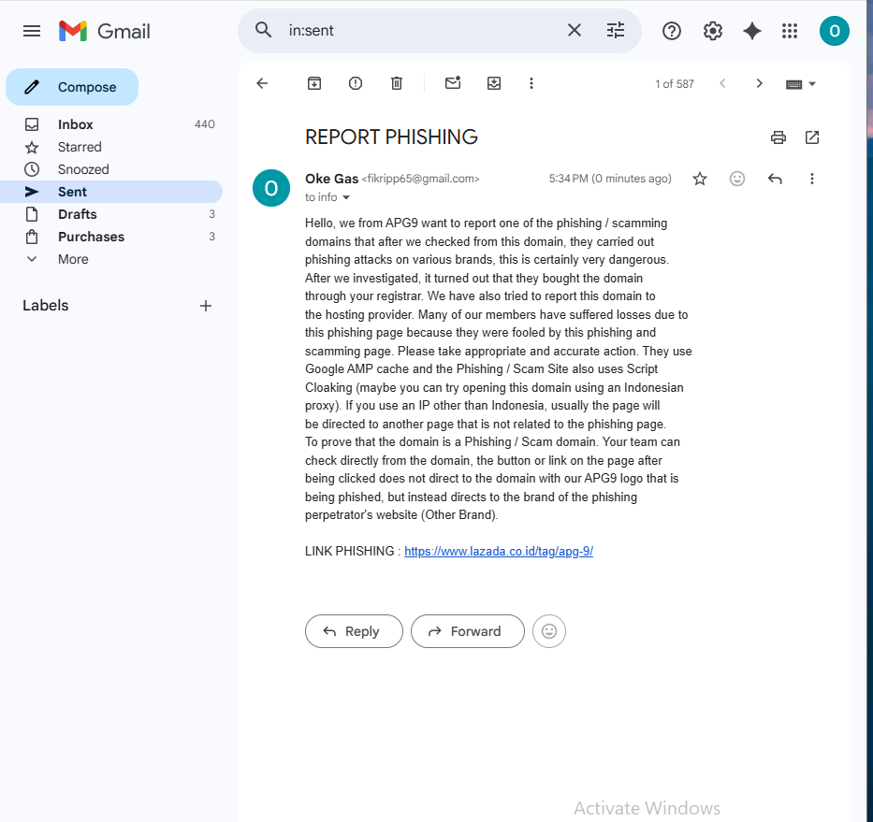Click the reply arrow in message header
Viewport: 873px width, 822px height.
coord(775,179)
